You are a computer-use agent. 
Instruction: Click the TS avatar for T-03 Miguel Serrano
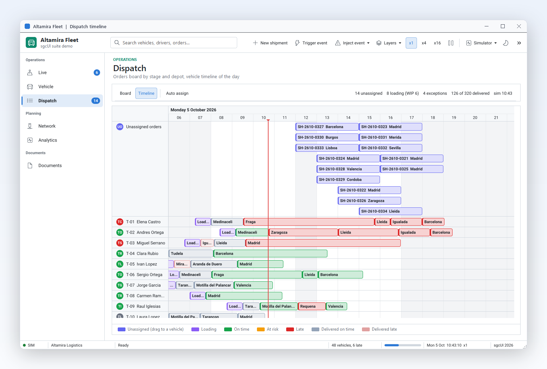pos(120,243)
